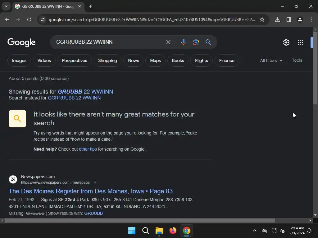
Task: Switch to News results
Action: point(134,60)
